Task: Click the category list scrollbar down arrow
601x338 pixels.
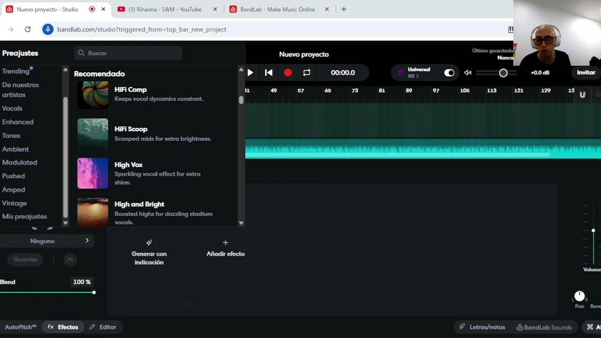Action: pos(65,223)
